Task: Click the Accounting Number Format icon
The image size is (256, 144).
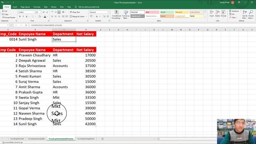Action: pyautogui.click(x=91, y=16)
